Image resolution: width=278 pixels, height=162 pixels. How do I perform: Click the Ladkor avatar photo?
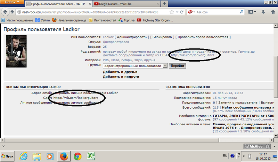(16, 51)
